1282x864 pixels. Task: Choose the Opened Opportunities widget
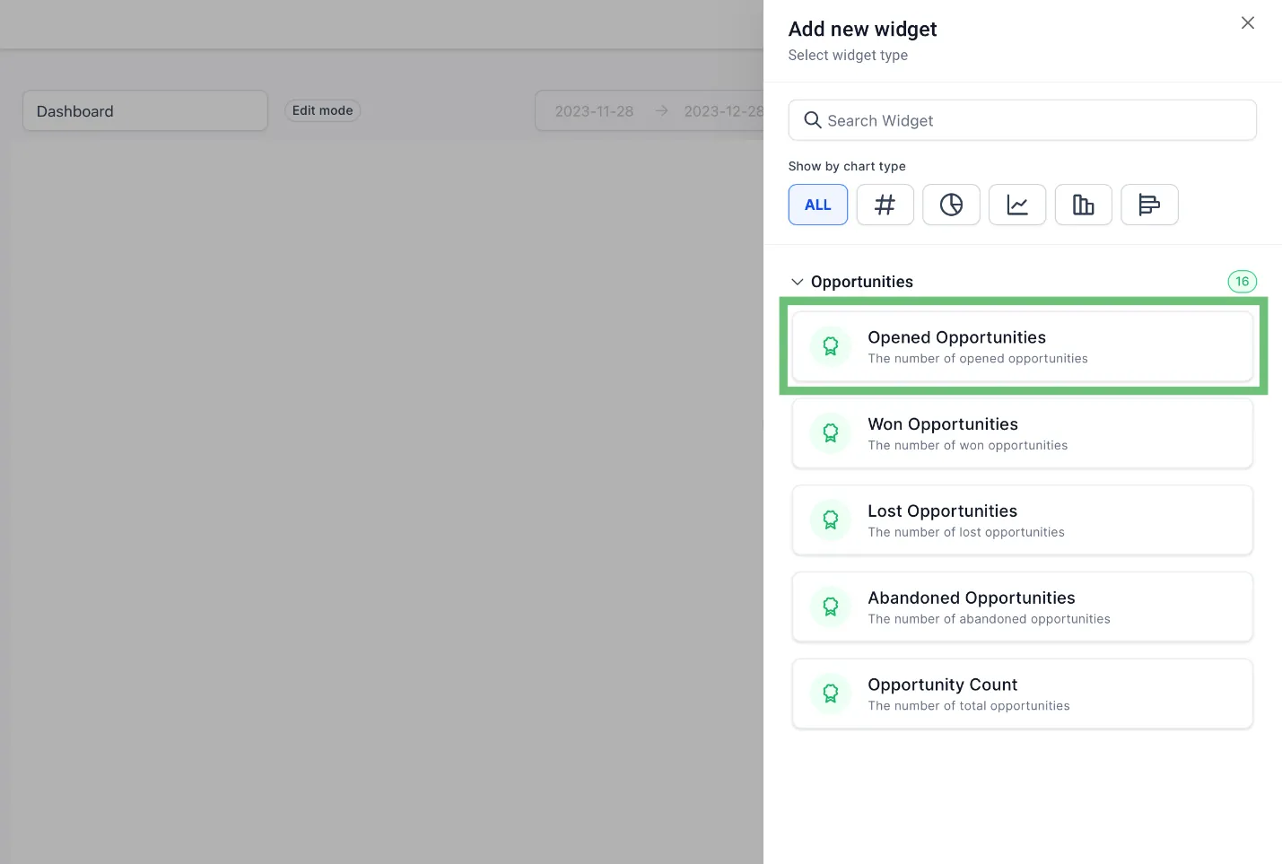pyautogui.click(x=1022, y=347)
